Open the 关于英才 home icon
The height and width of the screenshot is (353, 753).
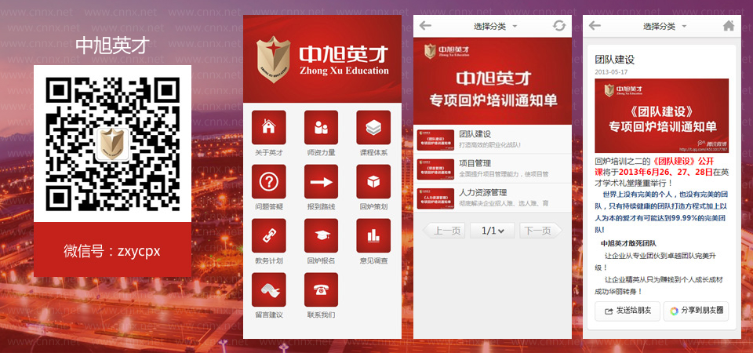(x=268, y=127)
